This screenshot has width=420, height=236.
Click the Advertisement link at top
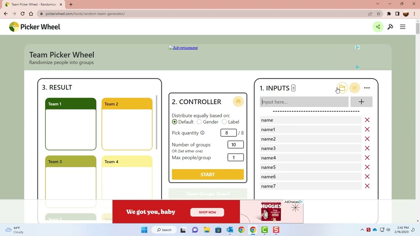[x=183, y=48]
